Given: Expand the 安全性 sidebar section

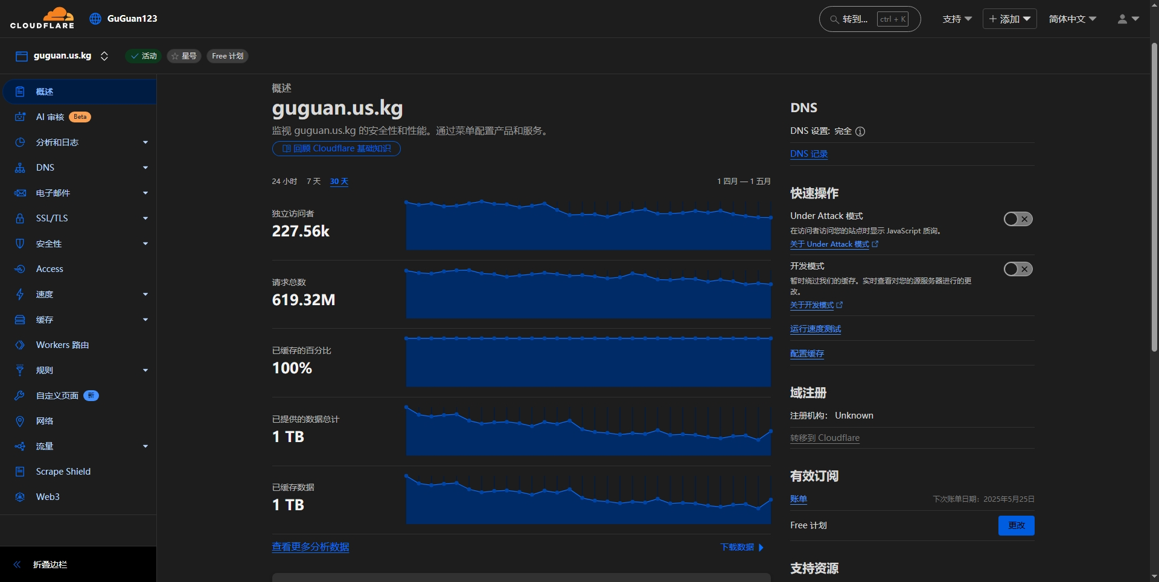Looking at the screenshot, I should [x=145, y=244].
